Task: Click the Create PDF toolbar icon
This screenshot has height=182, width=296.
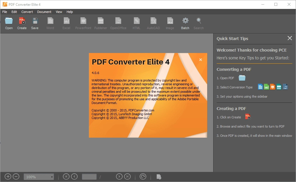Action: point(22,21)
